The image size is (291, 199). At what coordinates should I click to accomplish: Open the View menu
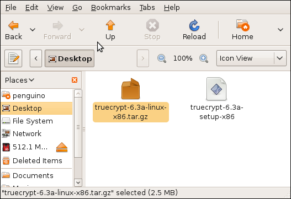55,7
